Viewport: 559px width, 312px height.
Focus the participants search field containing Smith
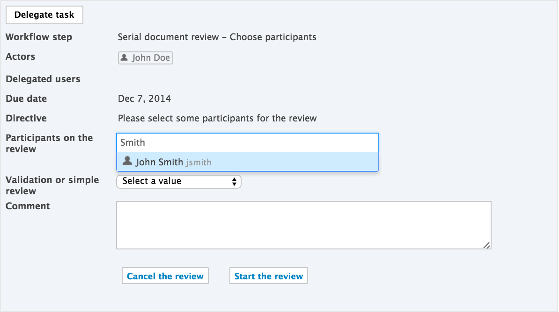[247, 142]
